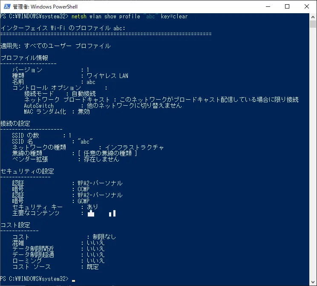Click the 'ローミング' label
This screenshot has width=317, height=286.
[x=27, y=260]
